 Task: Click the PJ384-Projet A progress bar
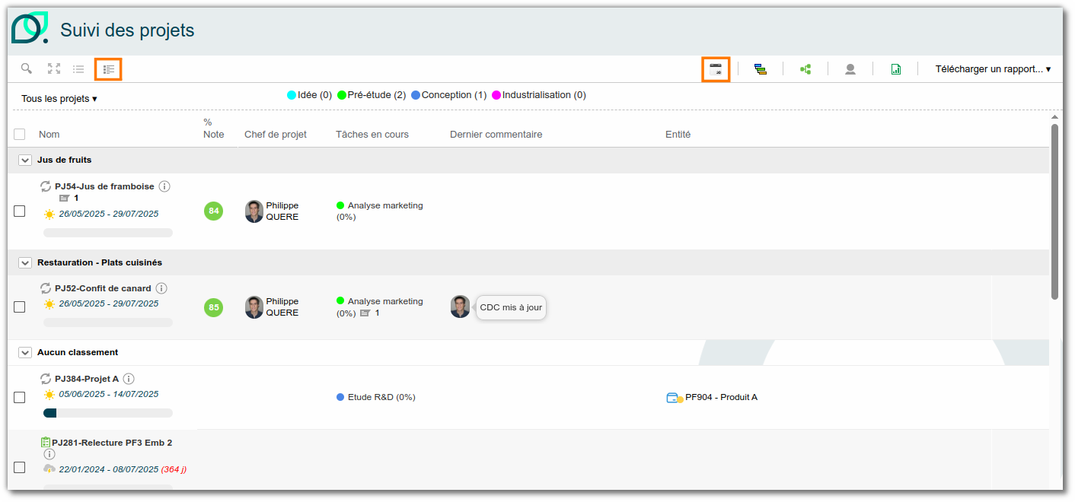[x=108, y=413]
